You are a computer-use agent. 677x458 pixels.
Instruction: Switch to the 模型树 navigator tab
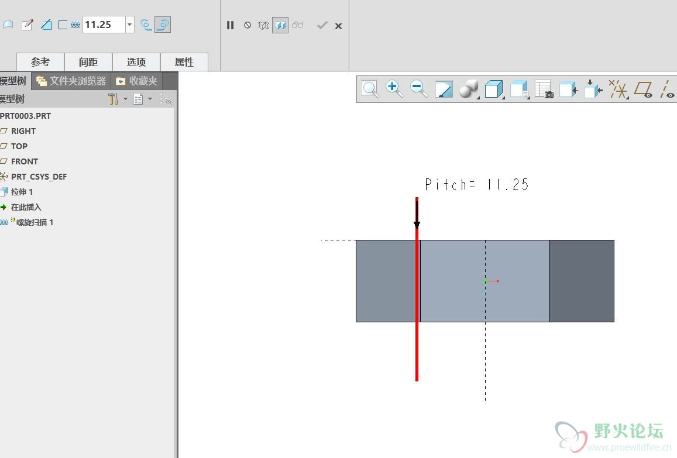pos(14,81)
